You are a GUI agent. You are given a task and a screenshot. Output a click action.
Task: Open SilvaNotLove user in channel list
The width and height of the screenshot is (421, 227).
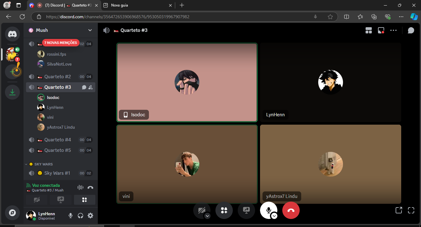tap(66, 64)
